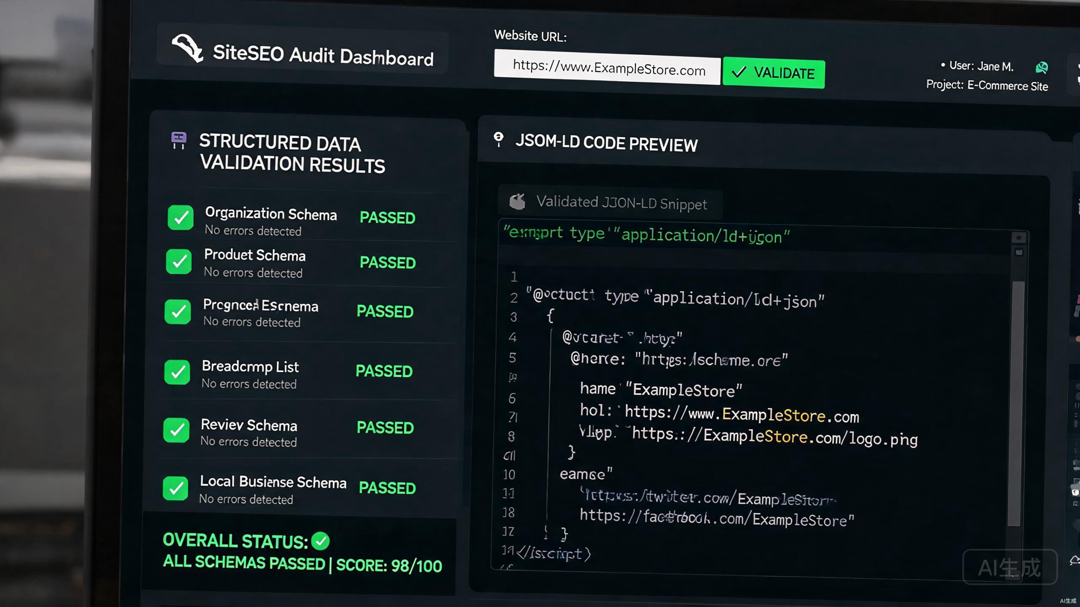Click the icon beside Validated JJON-LD Snippet
The height and width of the screenshot is (607, 1080).
(x=518, y=201)
